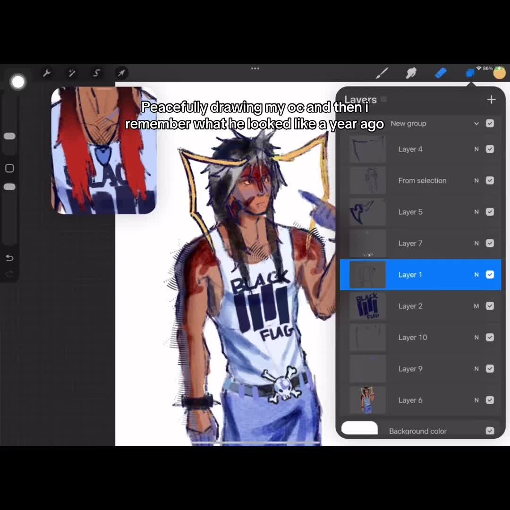Toggle Layer 10 visibility checkbox
This screenshot has height=510, width=510.
490,337
